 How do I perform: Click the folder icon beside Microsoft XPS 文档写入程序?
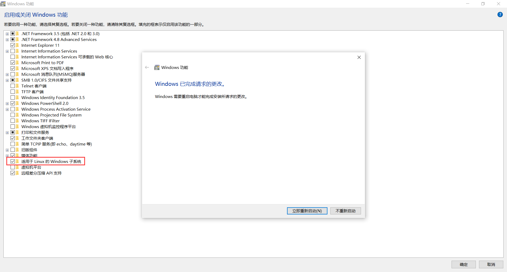point(17,68)
